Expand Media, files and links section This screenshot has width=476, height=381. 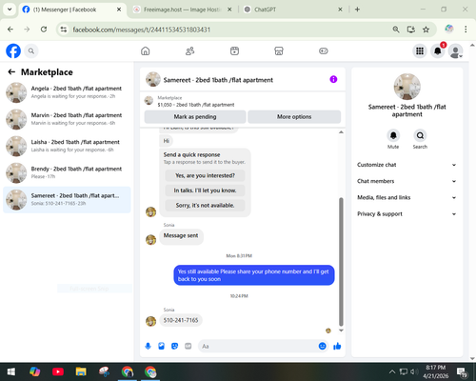click(x=407, y=197)
